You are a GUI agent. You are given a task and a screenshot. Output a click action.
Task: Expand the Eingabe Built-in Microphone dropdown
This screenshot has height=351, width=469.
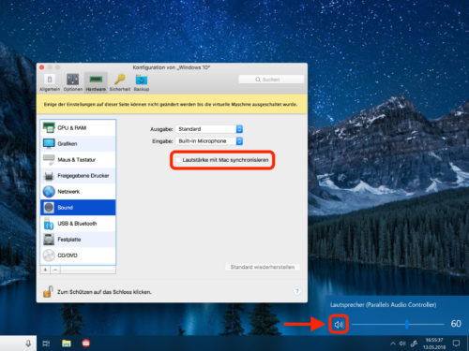click(x=209, y=141)
